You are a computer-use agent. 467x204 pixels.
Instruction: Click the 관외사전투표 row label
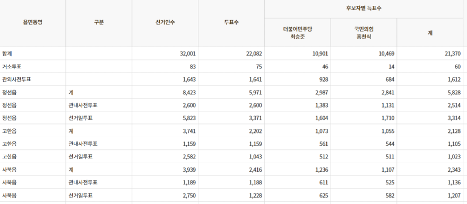pyautogui.click(x=16, y=79)
